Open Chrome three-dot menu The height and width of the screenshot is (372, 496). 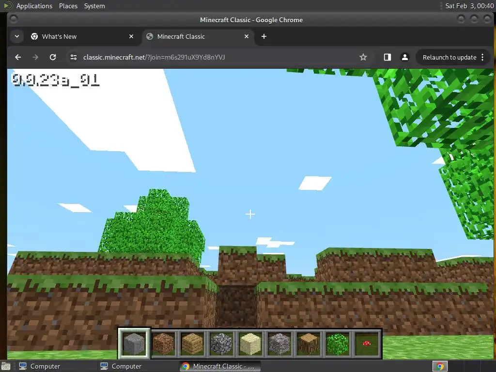[x=482, y=57]
